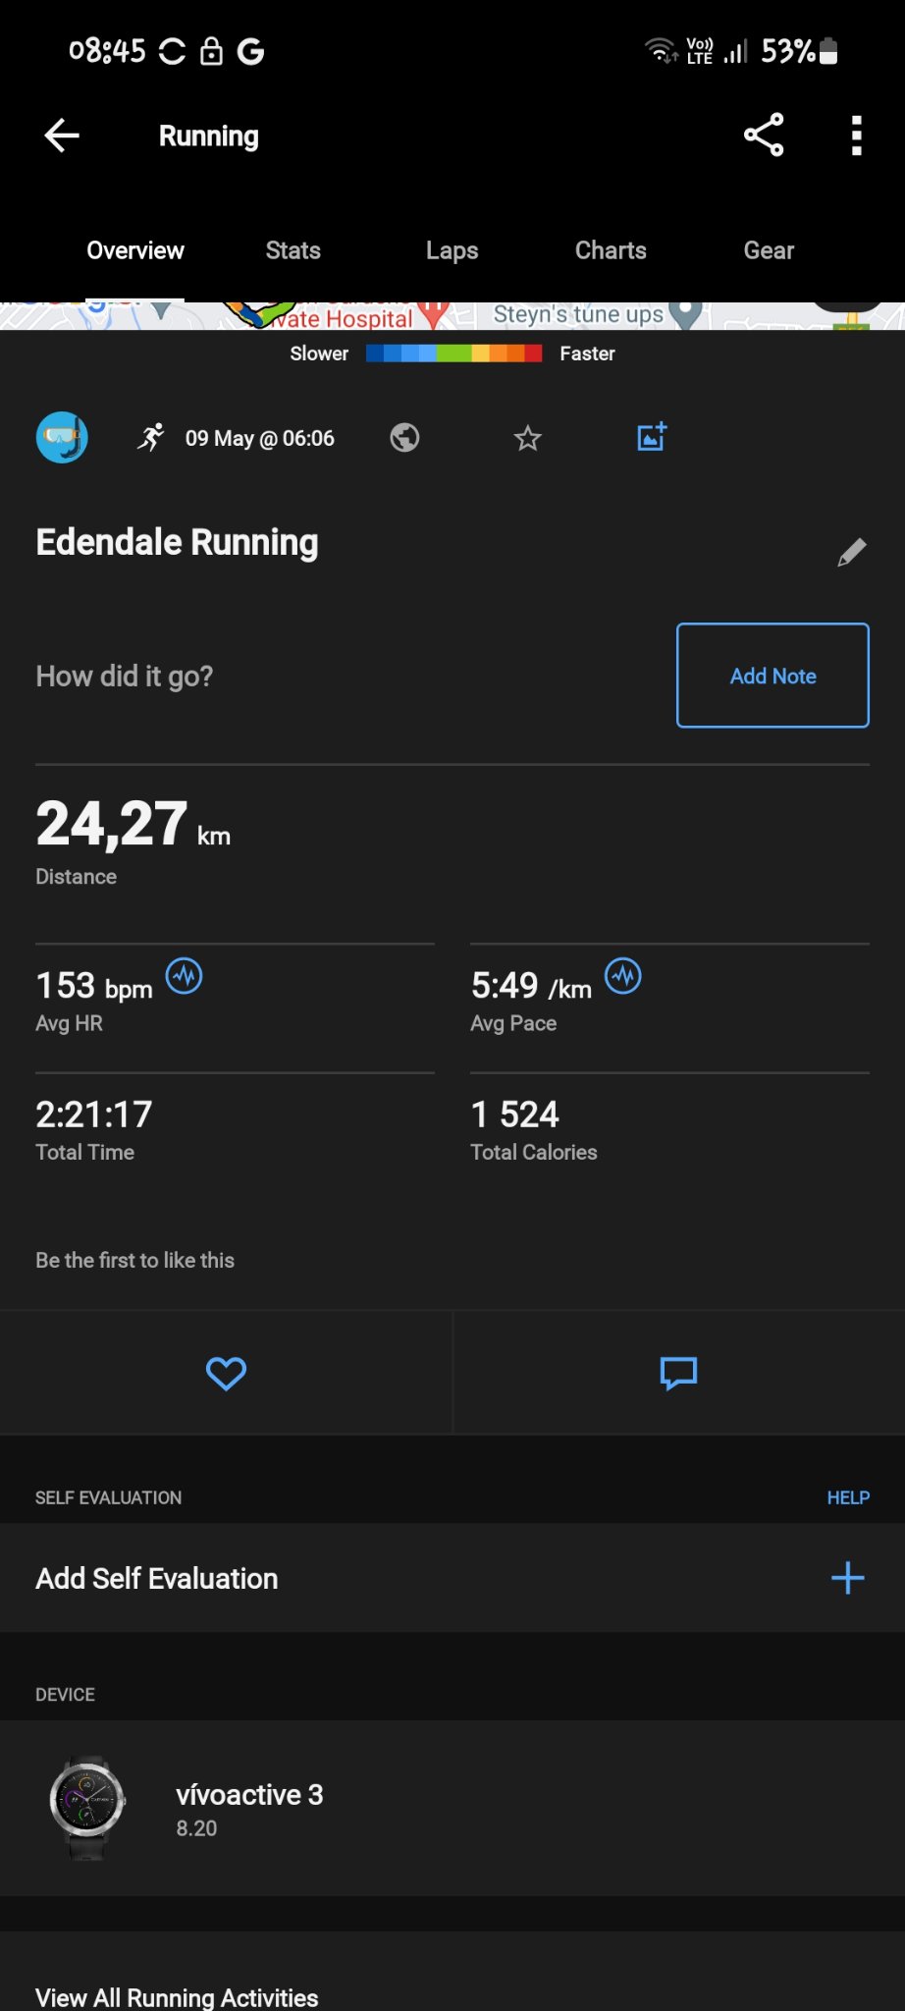Switch to the Laps tab

click(452, 250)
